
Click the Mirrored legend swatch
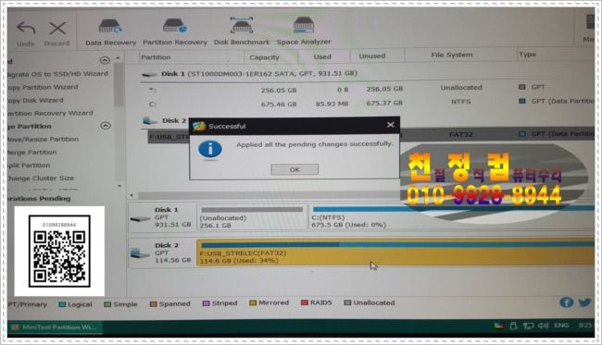(x=253, y=302)
